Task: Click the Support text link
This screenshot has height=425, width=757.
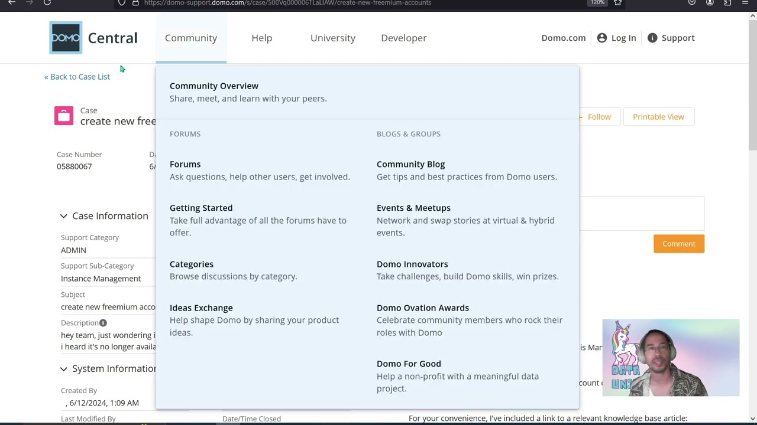Action: (678, 38)
